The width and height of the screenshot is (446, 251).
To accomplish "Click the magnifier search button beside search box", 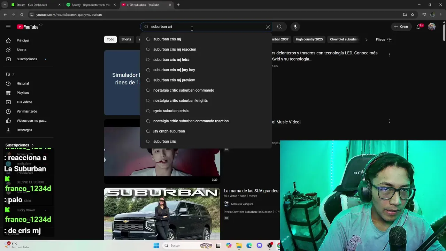I will pos(279,26).
